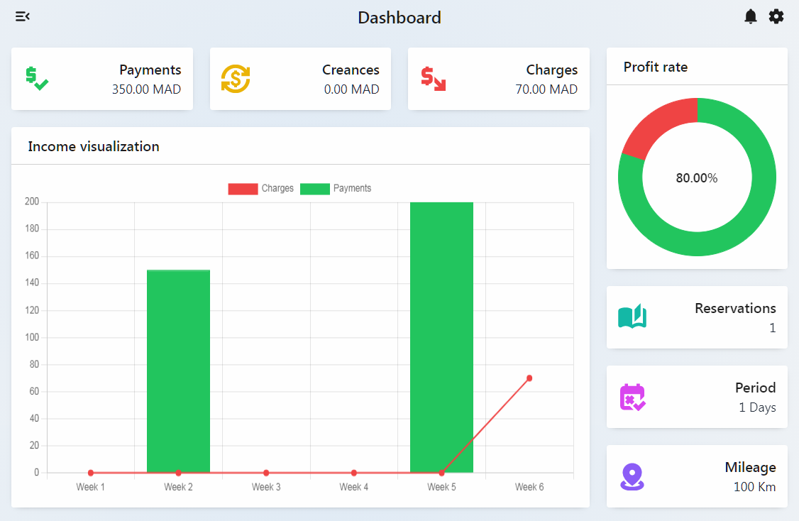Open notifications bell
This screenshot has height=521, width=799.
point(751,16)
